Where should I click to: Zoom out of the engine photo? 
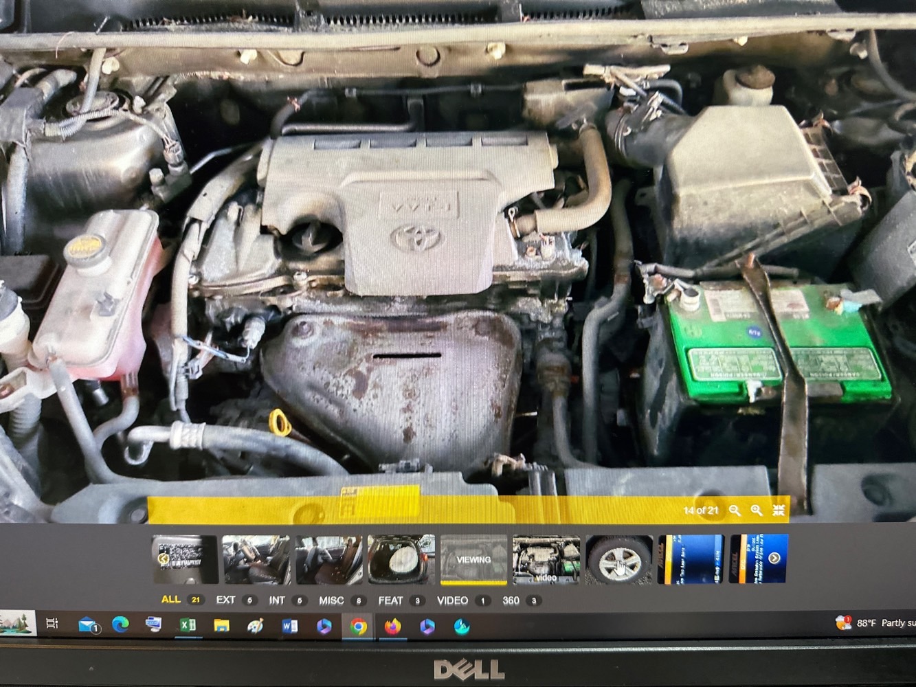click(735, 510)
